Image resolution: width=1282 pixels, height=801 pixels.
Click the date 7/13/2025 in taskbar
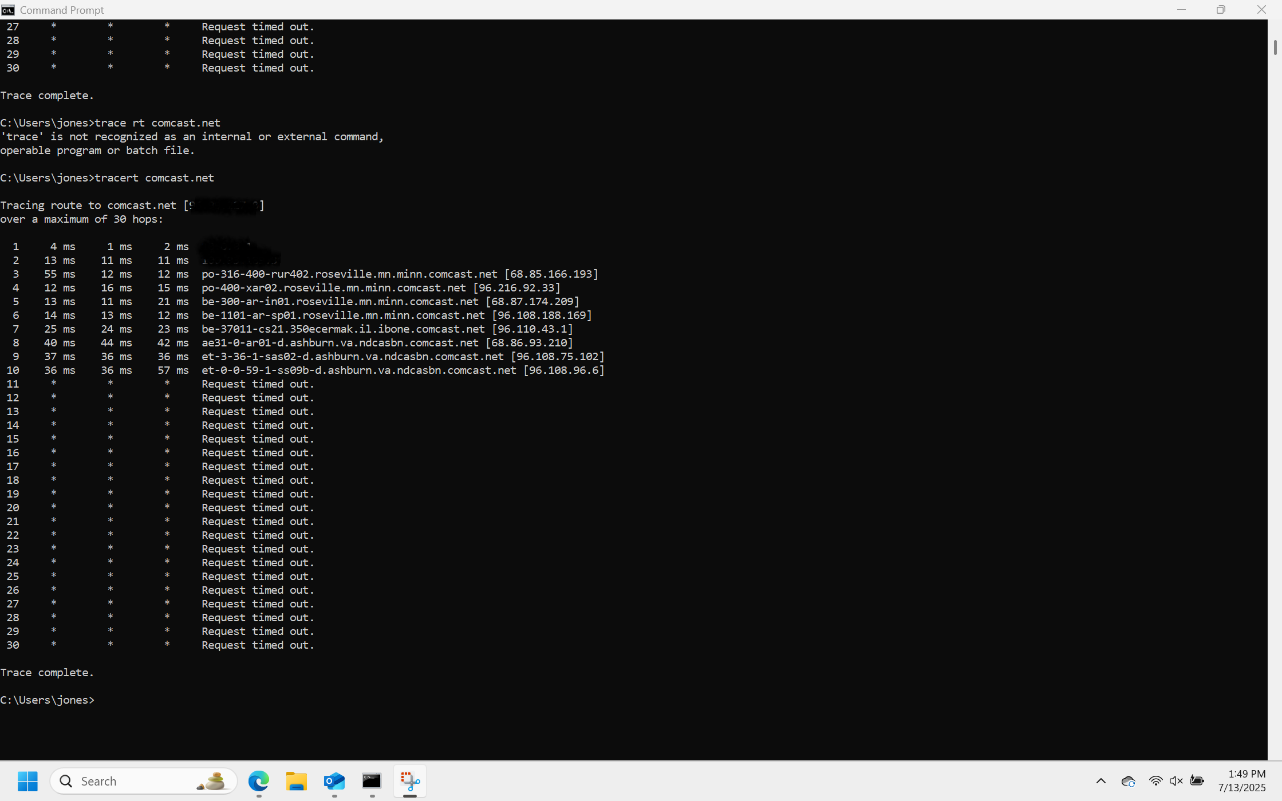(x=1242, y=788)
